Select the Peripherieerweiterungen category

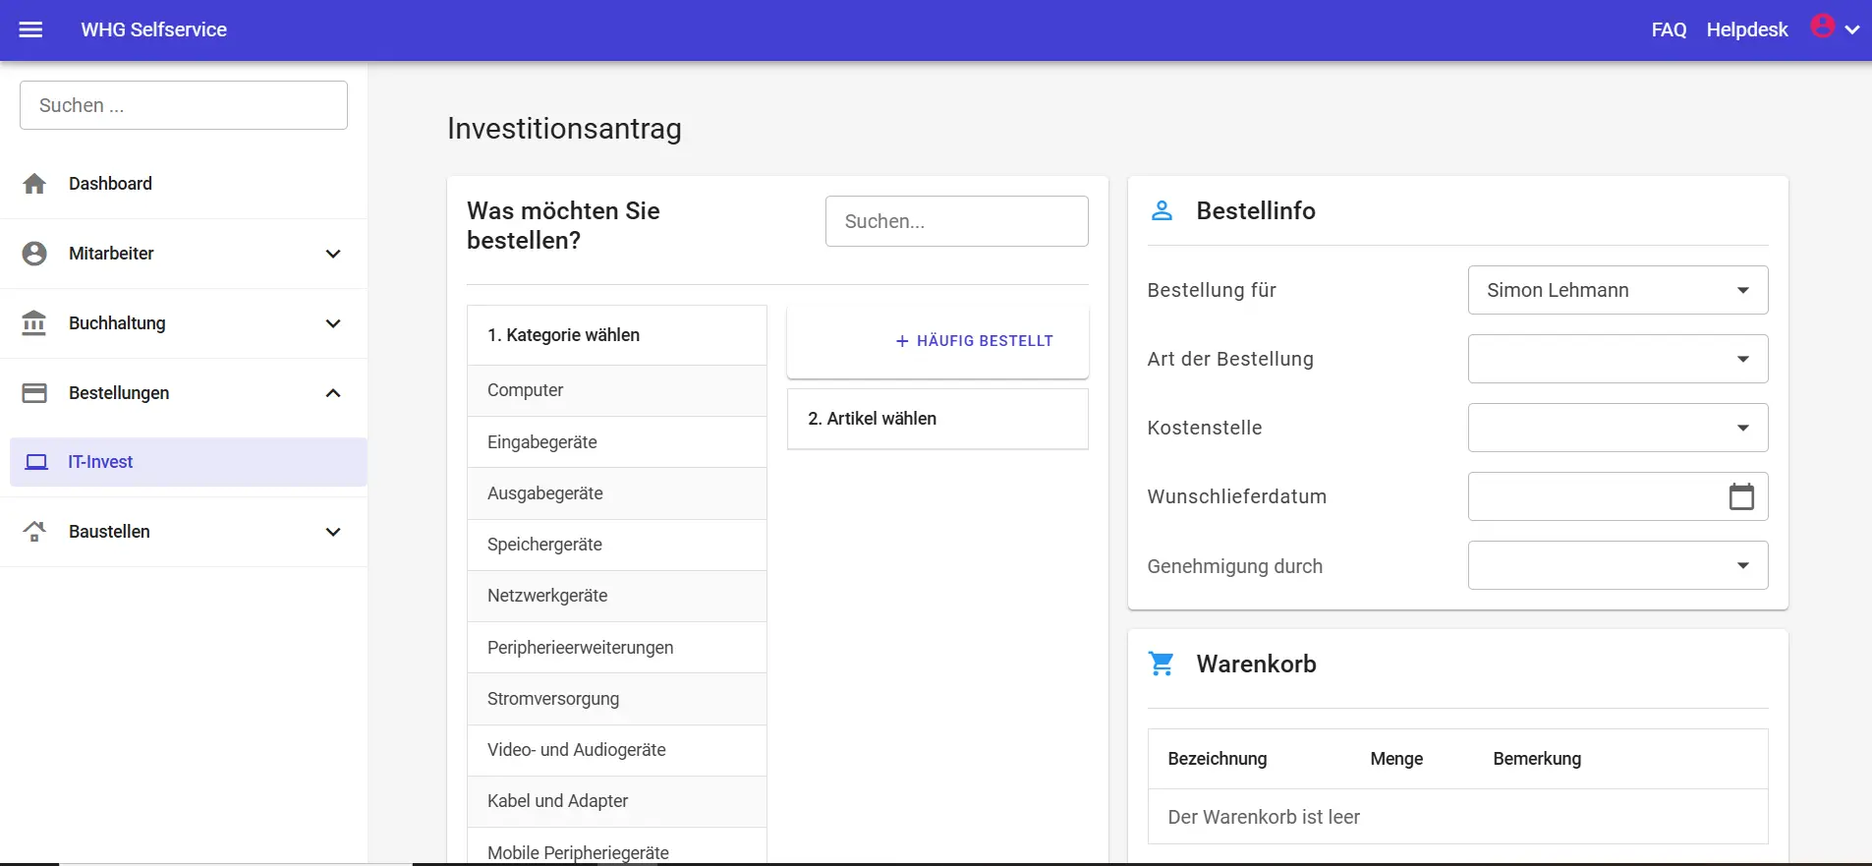click(617, 648)
